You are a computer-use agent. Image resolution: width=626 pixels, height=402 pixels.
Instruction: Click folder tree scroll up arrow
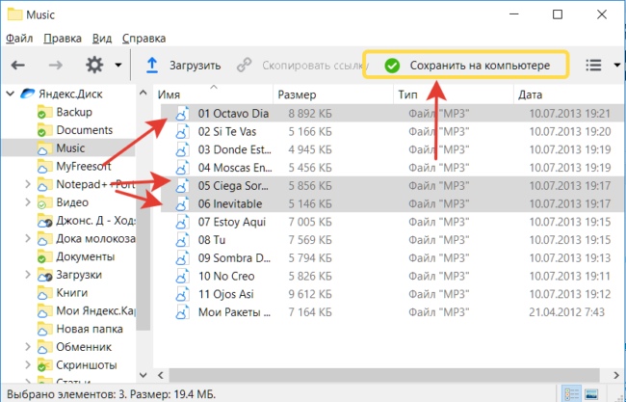[x=143, y=94]
